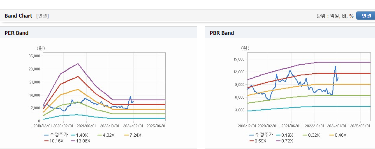This screenshot has height=149, width=375.
Task: Select the PBR Band panel title
Action: [222, 33]
